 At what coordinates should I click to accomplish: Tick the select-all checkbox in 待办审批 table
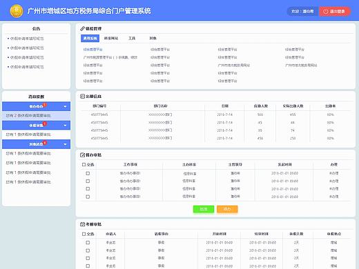[x=84, y=165]
